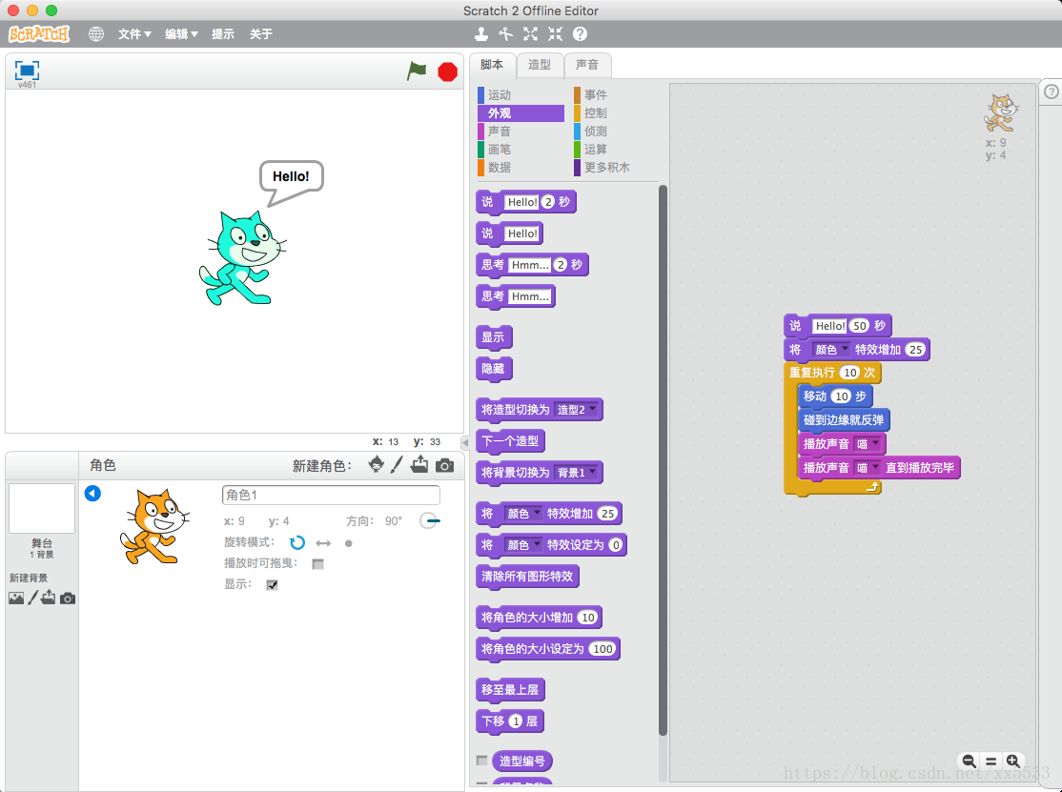The height and width of the screenshot is (792, 1062).
Task: Collapse the stage panel divider arrow
Action: click(x=464, y=443)
